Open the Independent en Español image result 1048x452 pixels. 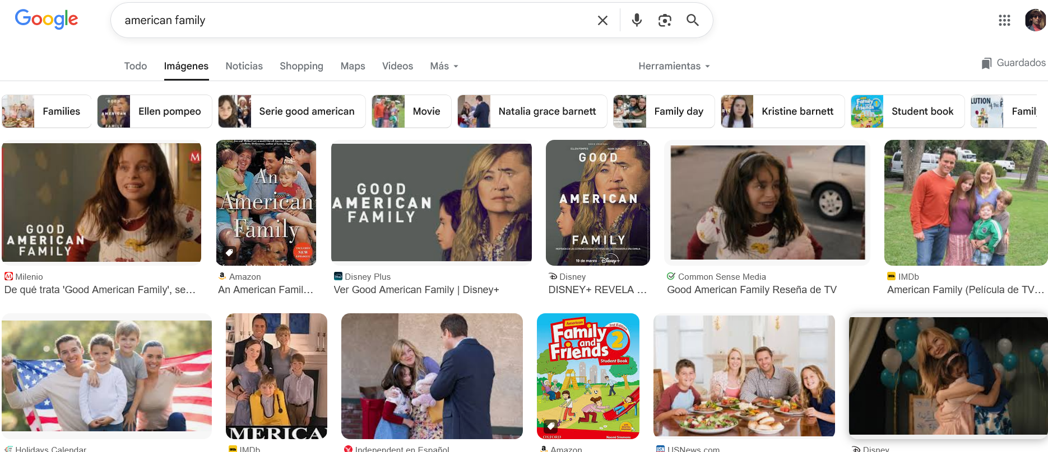pos(432,376)
